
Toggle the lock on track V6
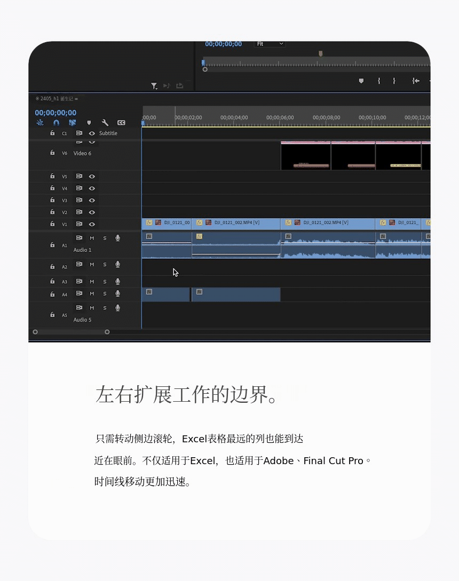click(x=52, y=153)
